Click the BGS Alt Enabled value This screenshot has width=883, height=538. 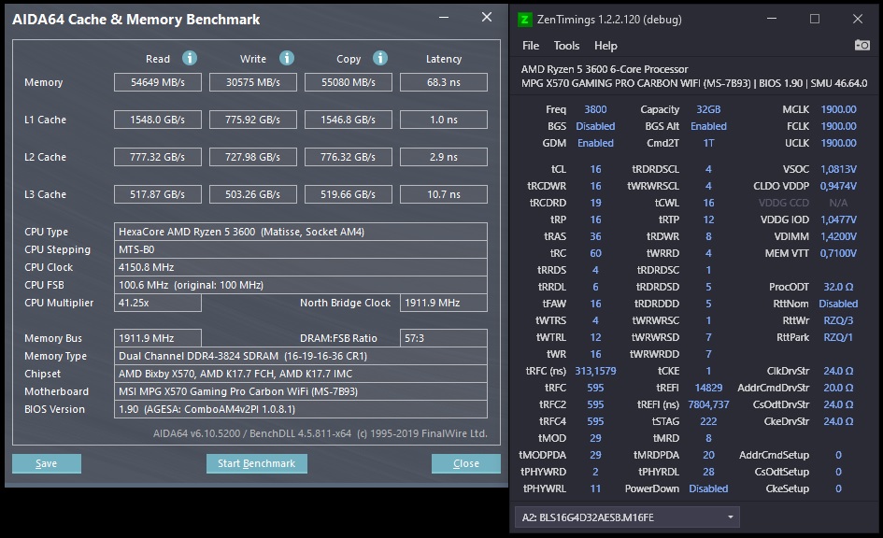(x=708, y=126)
